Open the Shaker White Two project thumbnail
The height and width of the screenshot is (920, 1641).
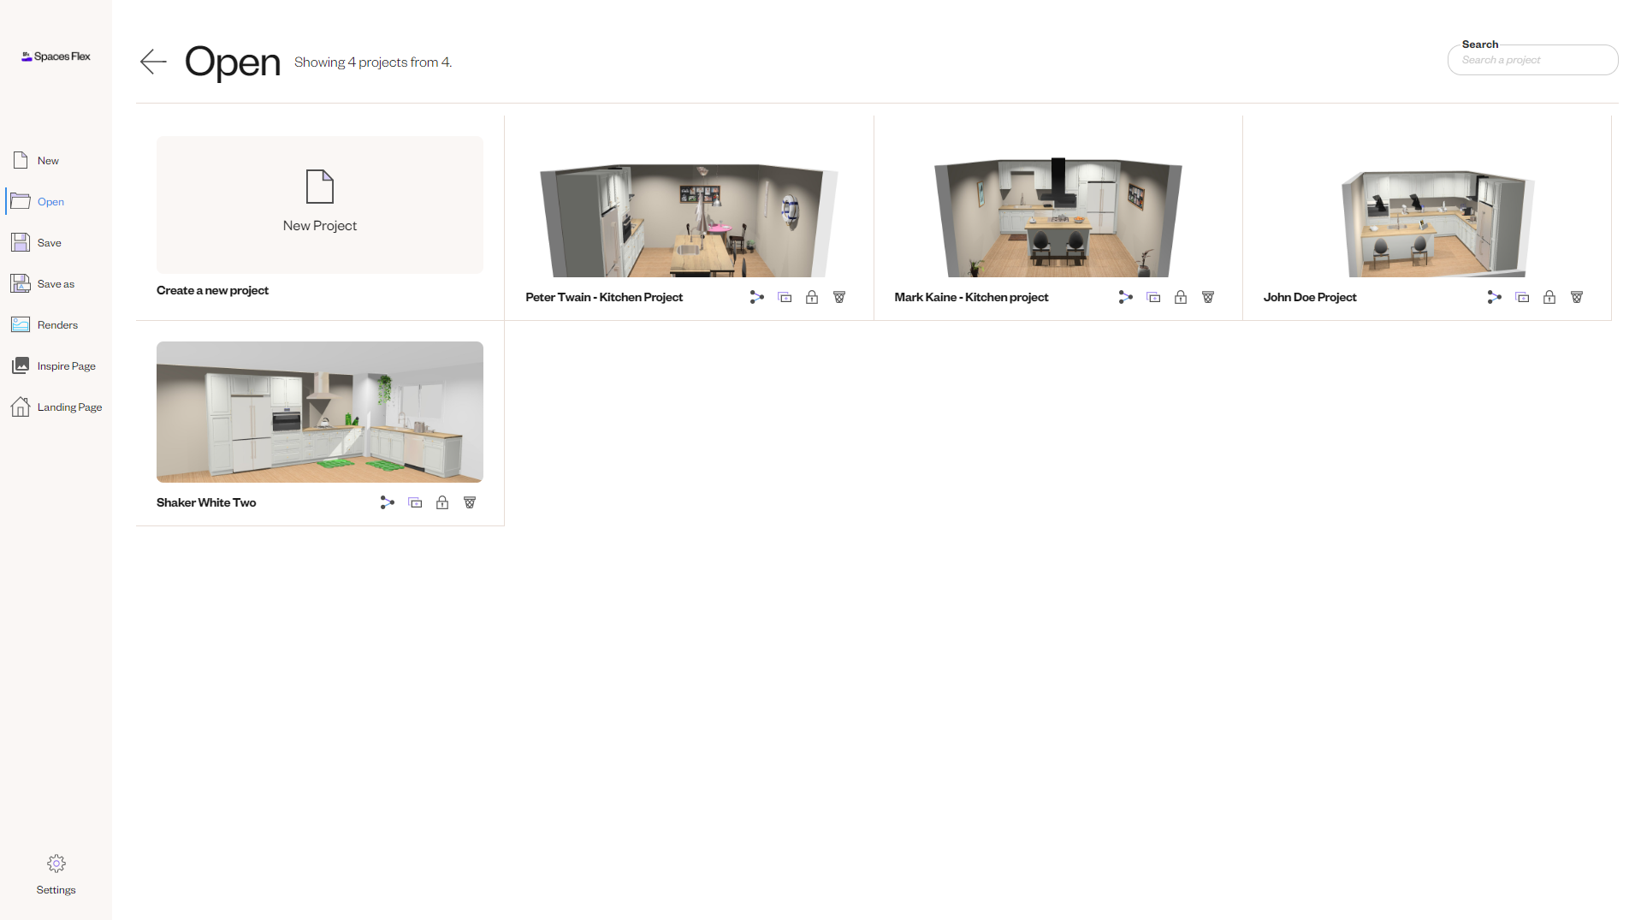[x=319, y=412]
